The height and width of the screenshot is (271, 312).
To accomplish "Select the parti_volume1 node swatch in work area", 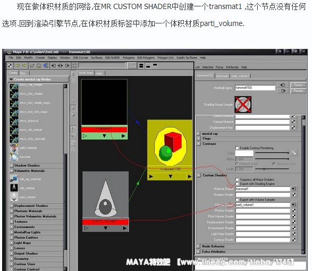I will (105, 194).
